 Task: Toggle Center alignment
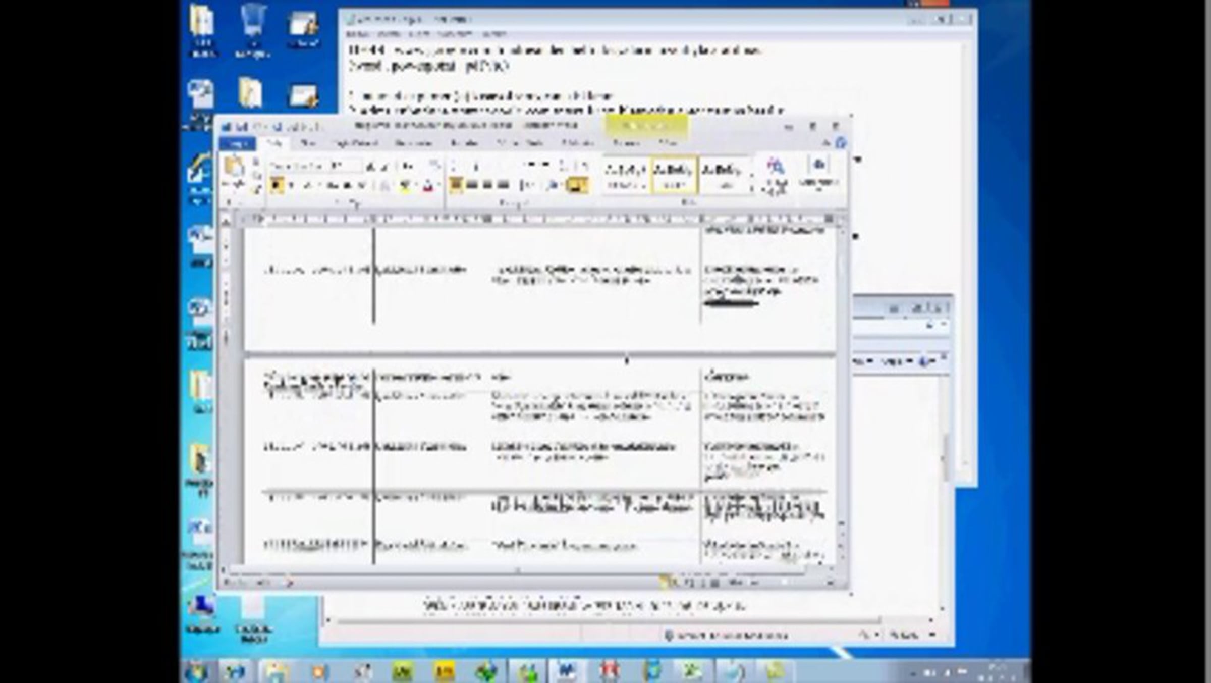click(471, 185)
